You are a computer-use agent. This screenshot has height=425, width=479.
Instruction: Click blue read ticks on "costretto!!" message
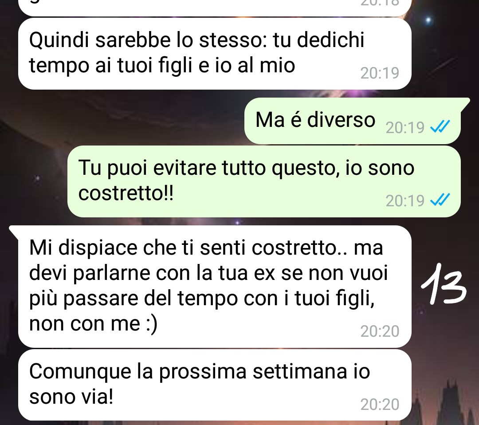(440, 200)
